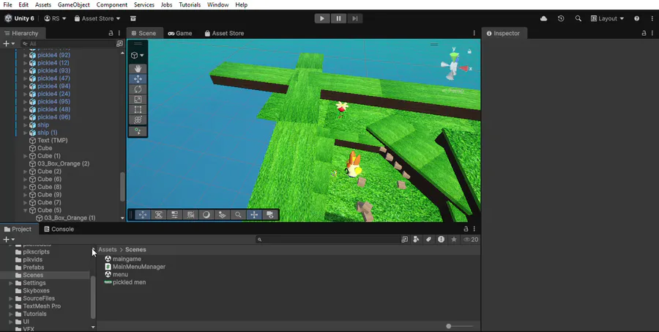Switch to the Asset Store tab
The width and height of the screenshot is (659, 332).
[224, 33]
